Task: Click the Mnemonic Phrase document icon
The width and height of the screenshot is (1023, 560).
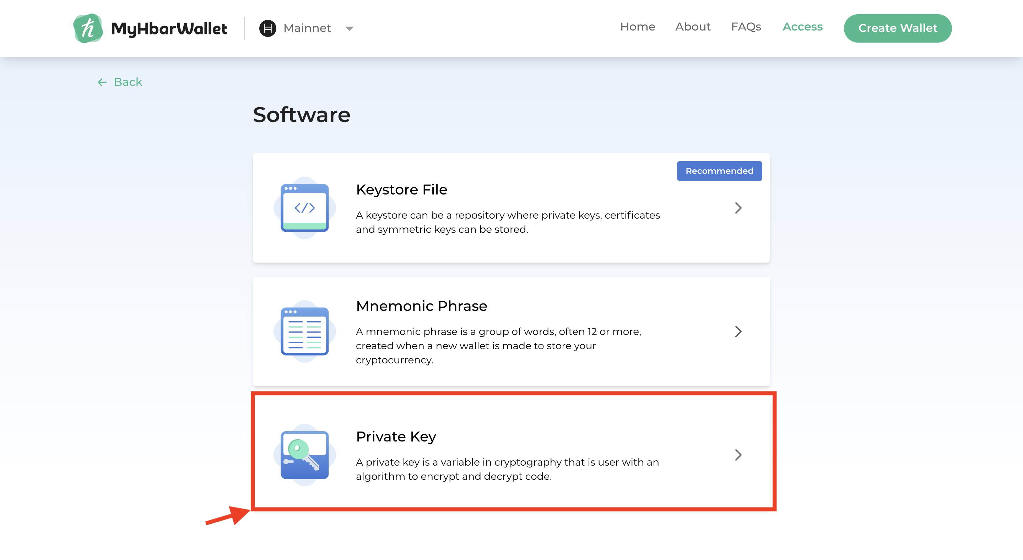Action: 305,331
